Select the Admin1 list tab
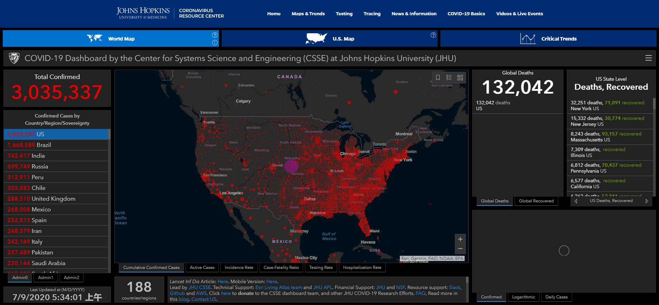The image size is (659, 305). (x=46, y=278)
